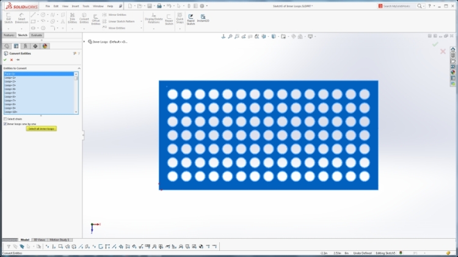458x257 pixels.
Task: Click entities list scroll down arrow
Action: point(76,112)
